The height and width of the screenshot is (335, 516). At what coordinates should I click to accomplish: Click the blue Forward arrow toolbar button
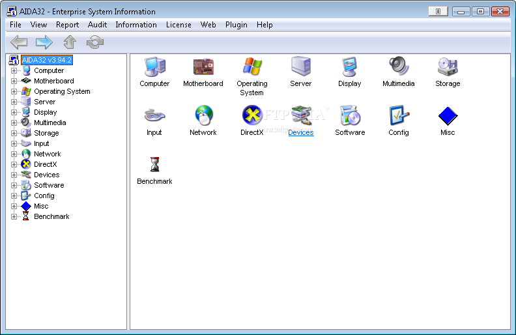click(44, 42)
